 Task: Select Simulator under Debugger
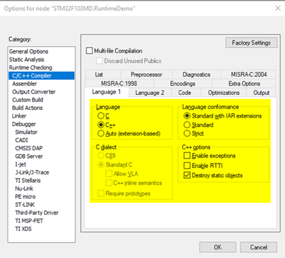(x=41, y=132)
